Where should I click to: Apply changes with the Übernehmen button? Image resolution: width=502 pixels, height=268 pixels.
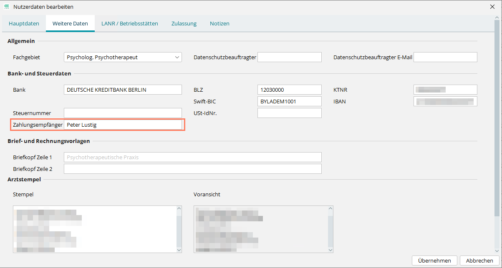(434, 260)
